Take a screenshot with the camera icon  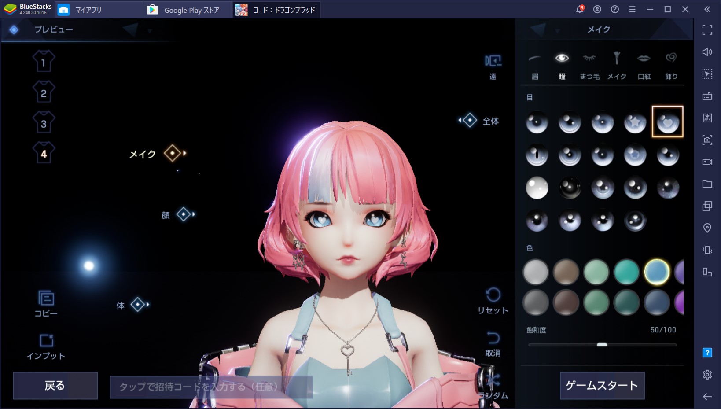point(707,140)
